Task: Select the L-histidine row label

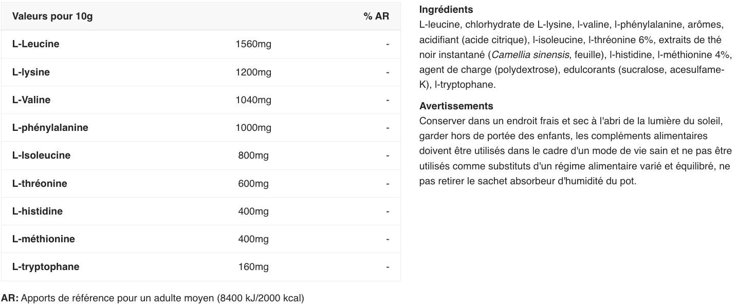Action: coord(38,211)
